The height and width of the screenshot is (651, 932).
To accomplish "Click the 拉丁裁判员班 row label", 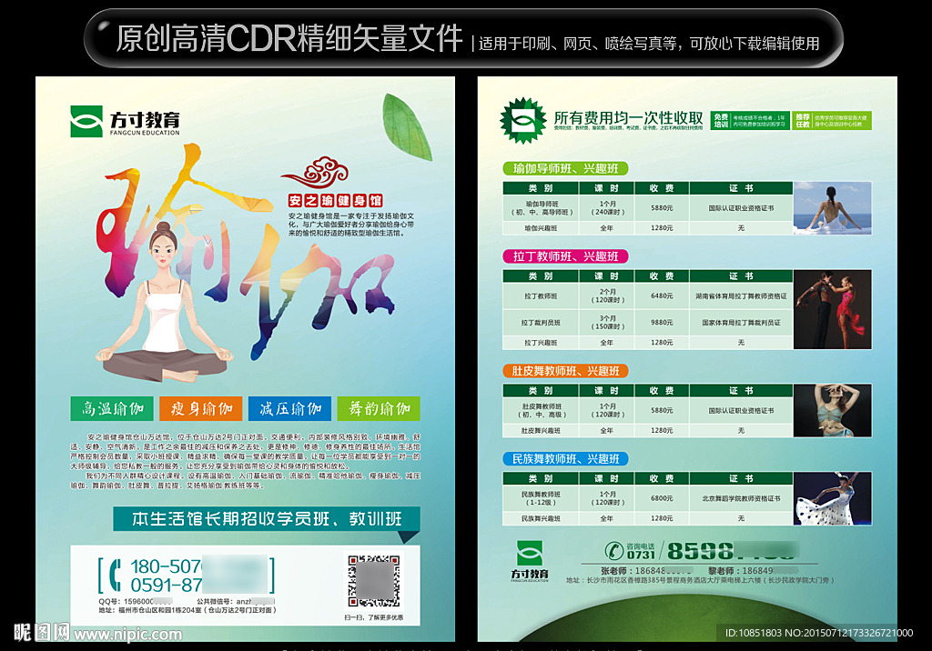I will point(541,323).
